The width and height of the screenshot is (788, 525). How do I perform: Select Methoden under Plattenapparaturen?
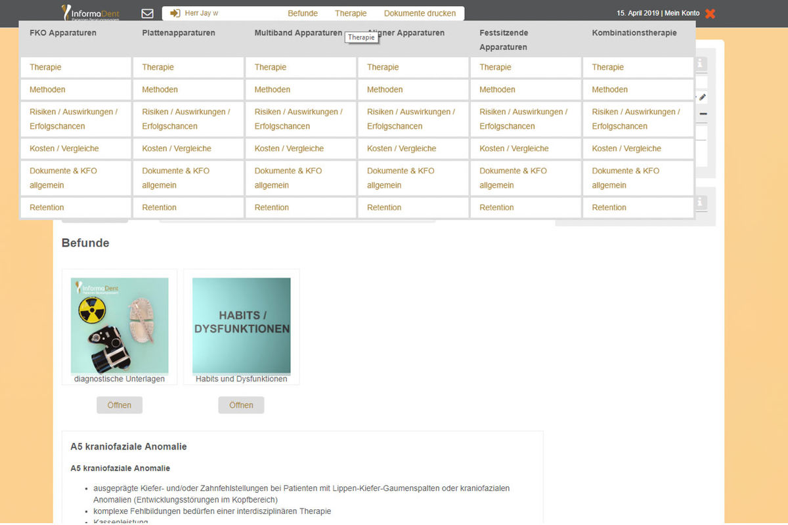click(x=158, y=89)
